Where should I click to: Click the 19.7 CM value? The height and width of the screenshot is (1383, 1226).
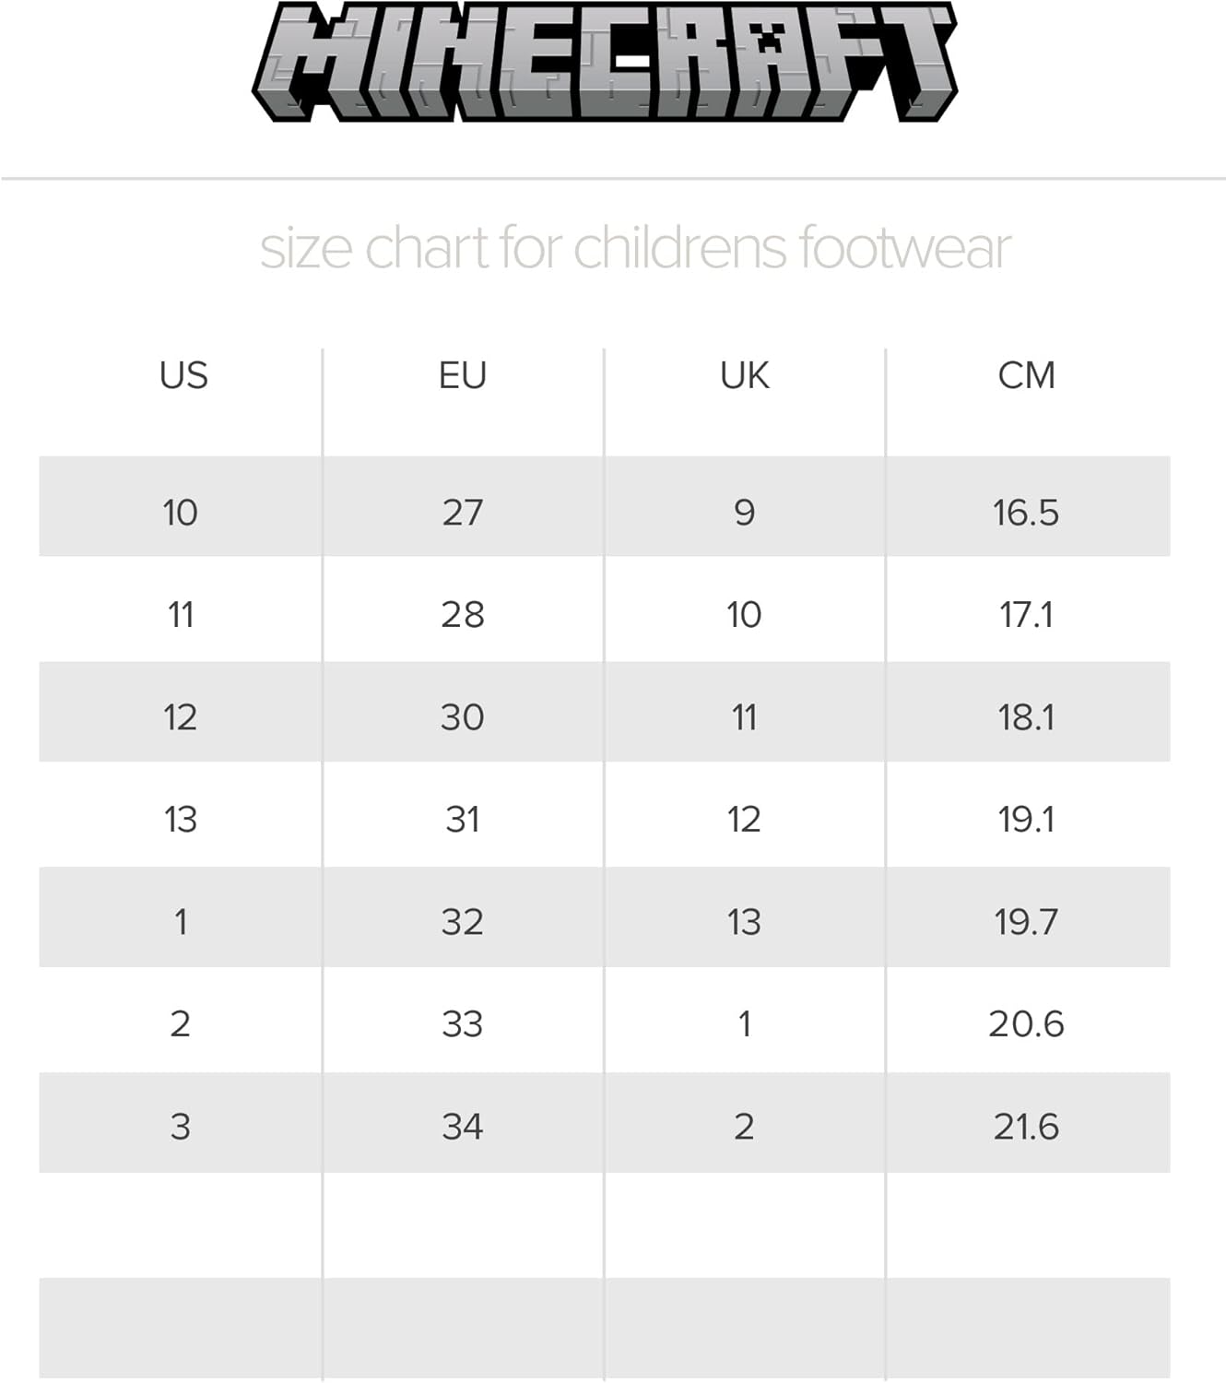click(1026, 922)
